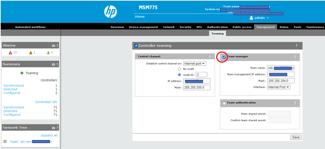Switch to the Public access menu

pyautogui.click(x=241, y=27)
